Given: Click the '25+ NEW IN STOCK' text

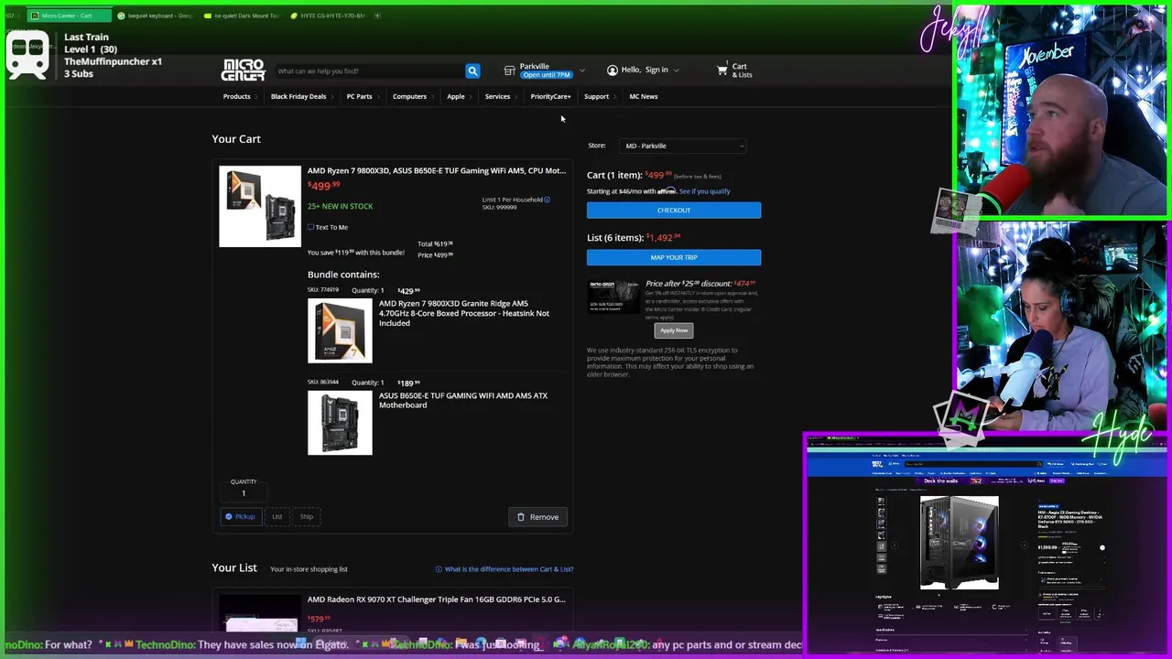Looking at the screenshot, I should coord(340,206).
